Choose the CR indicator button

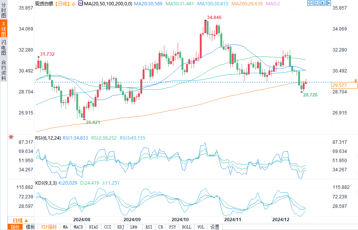[x=161, y=227]
